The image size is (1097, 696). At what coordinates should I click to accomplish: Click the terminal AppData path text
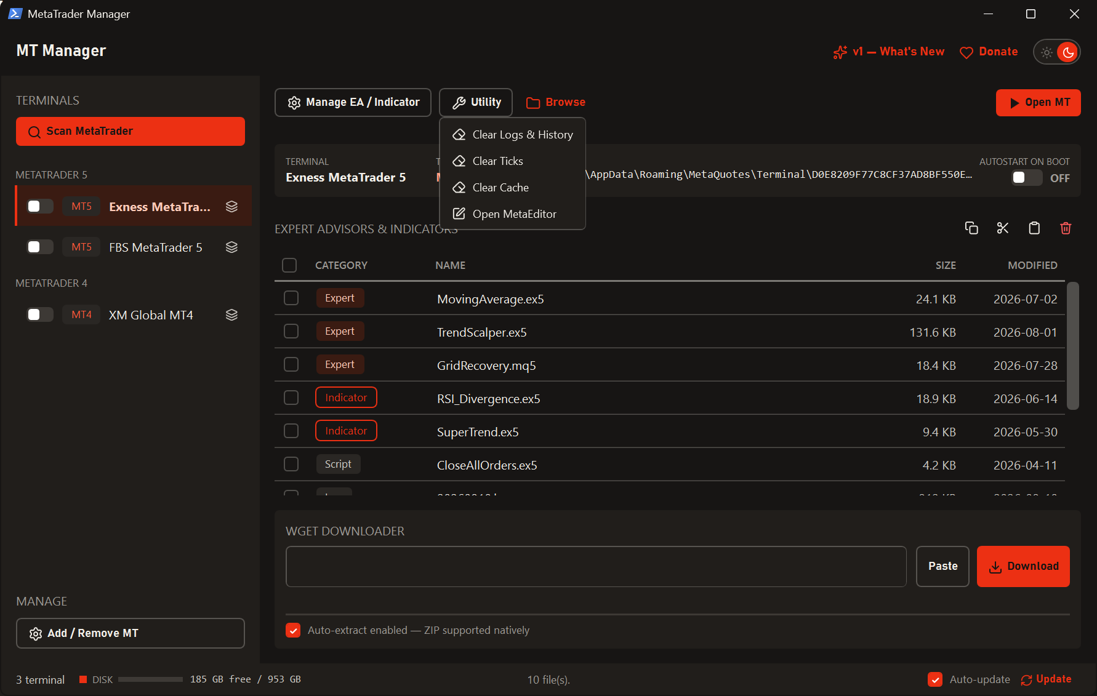click(x=779, y=175)
